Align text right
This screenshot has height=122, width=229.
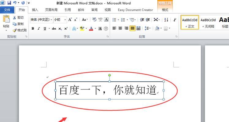point(126,28)
